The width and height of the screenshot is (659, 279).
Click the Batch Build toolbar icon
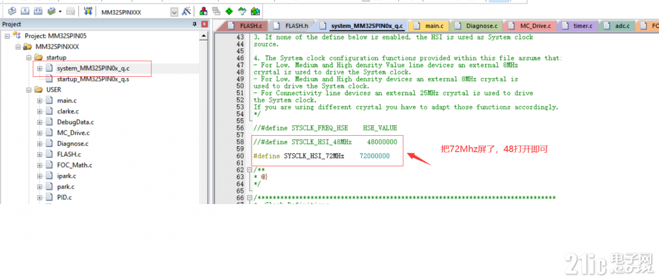(51, 12)
